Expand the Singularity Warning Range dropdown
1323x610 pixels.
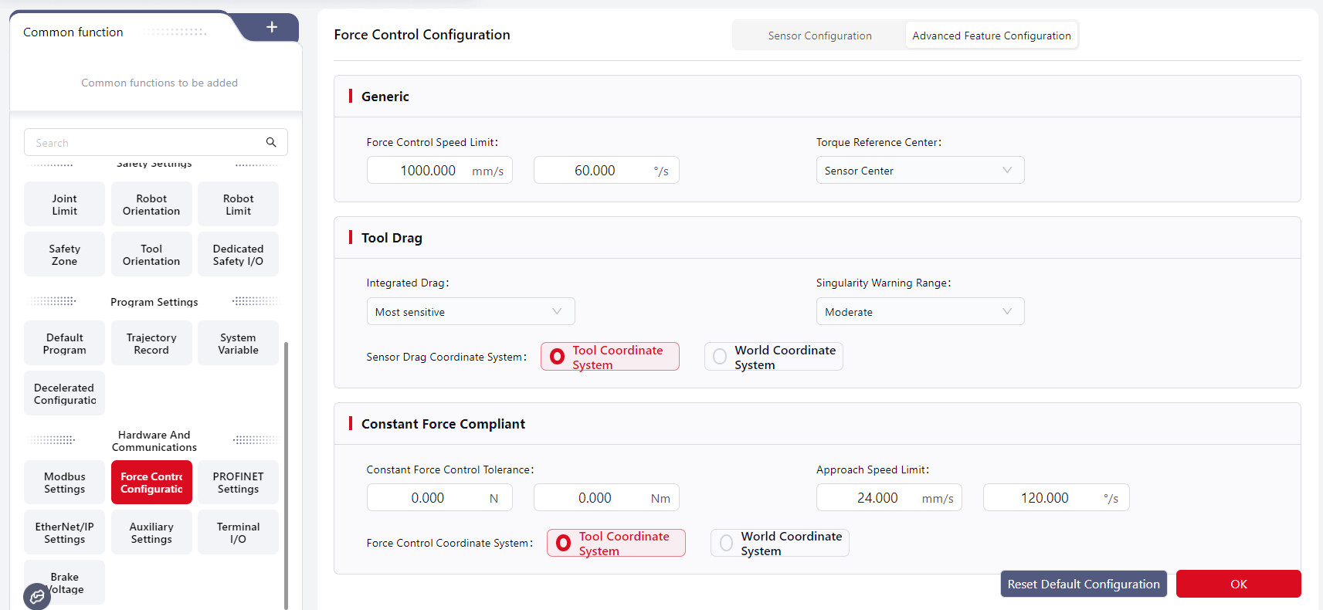919,312
